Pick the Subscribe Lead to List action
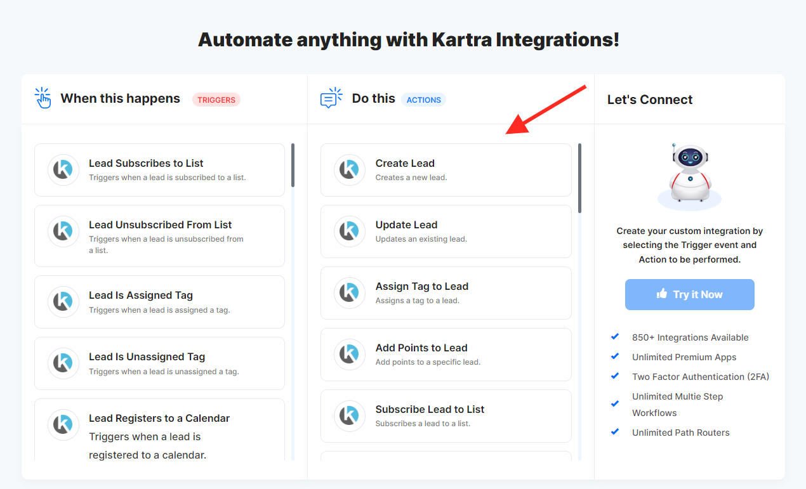The width and height of the screenshot is (806, 489). [446, 416]
